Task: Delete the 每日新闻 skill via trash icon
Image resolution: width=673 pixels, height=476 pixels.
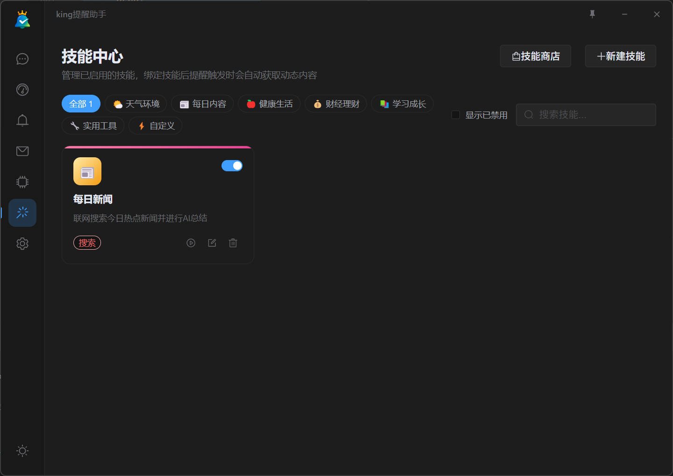Action: [233, 243]
